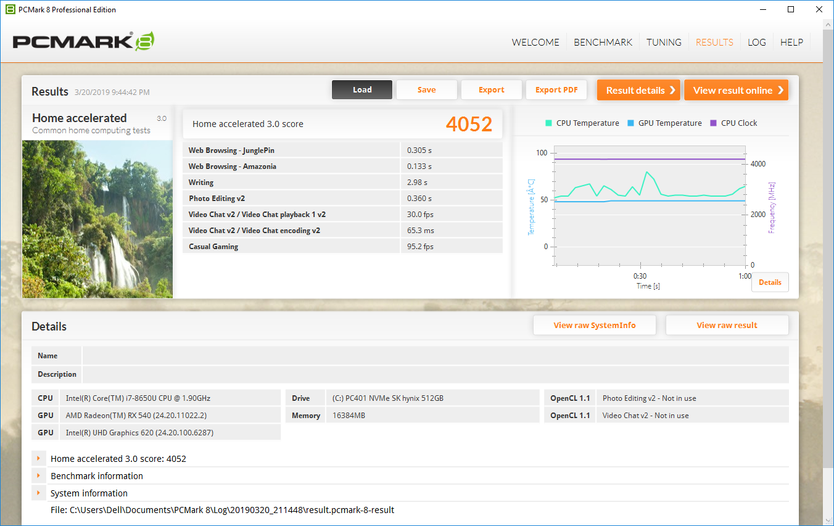Click the Name input field

click(436, 356)
